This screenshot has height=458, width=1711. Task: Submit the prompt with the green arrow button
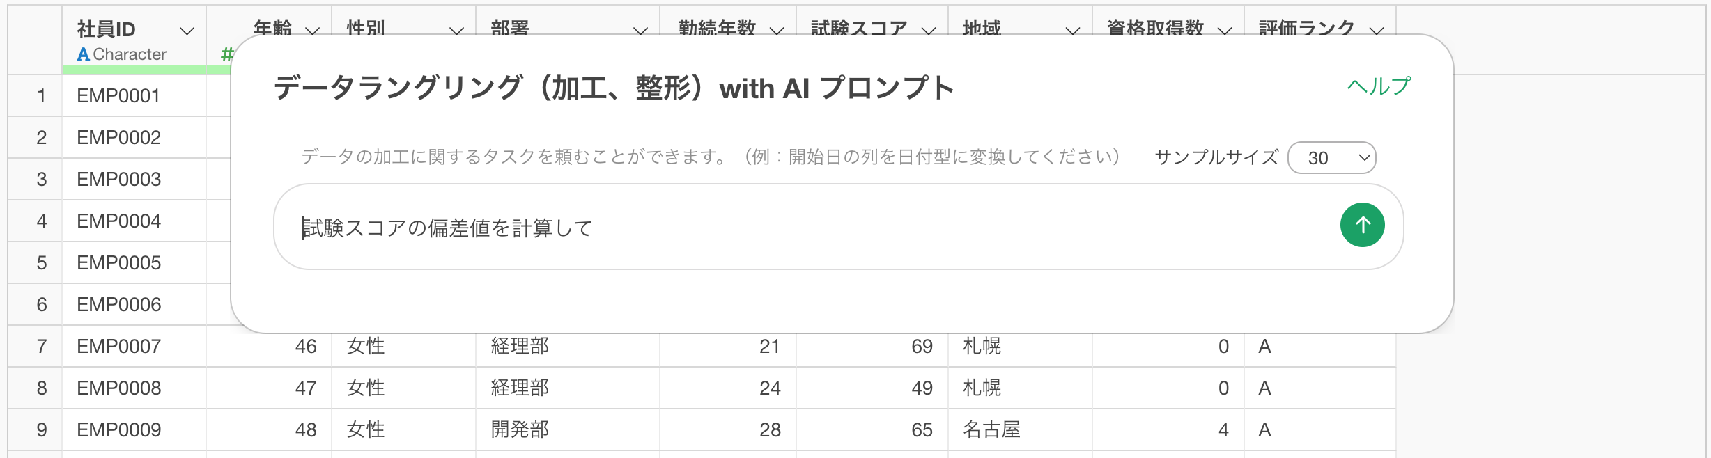(x=1362, y=225)
